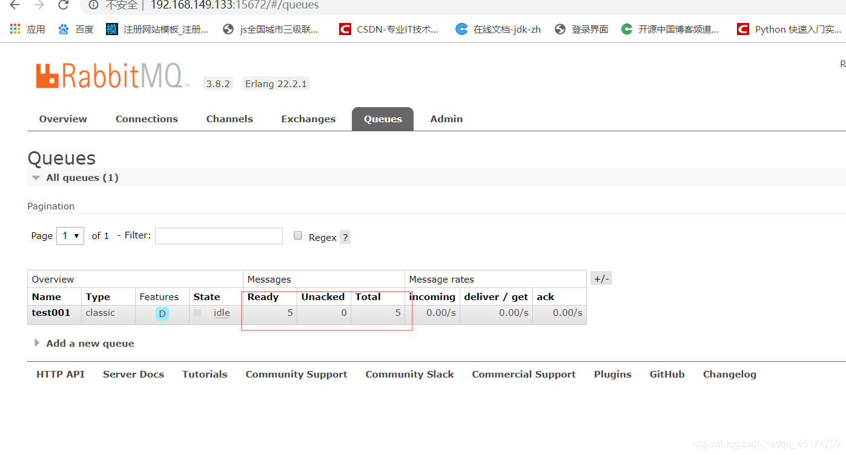Click the Erlang 22.2.1 label
Screen dimensions: 846x455
(276, 84)
